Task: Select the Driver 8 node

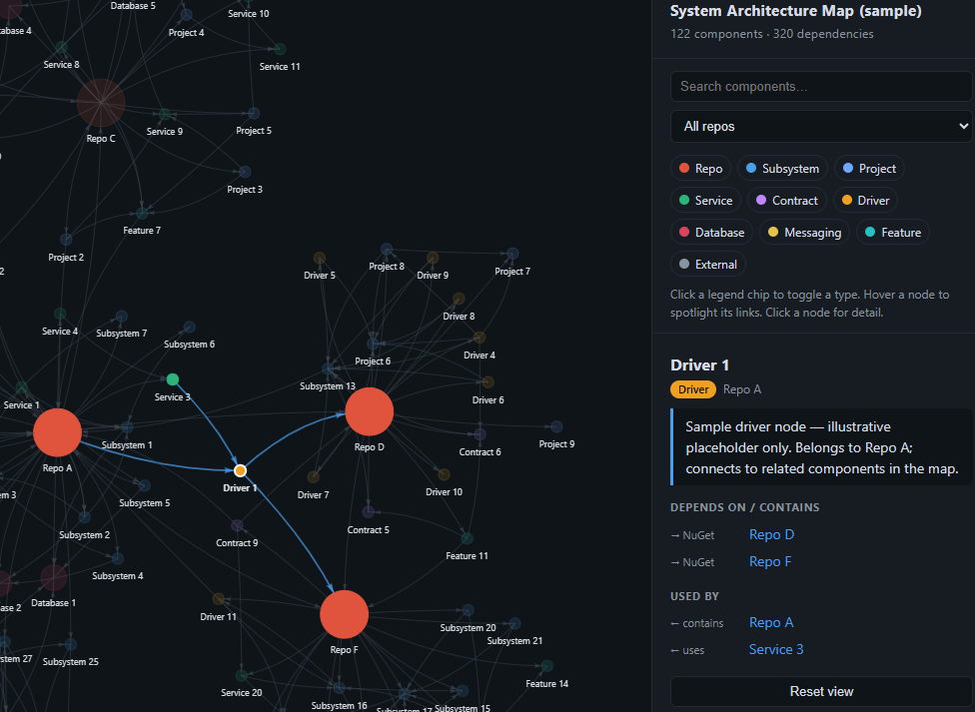Action: [459, 300]
